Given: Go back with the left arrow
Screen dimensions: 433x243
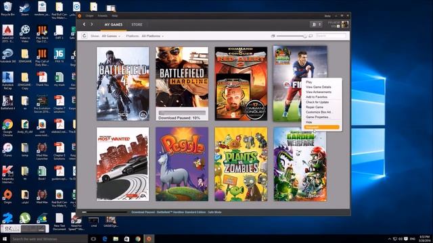Looking at the screenshot, I should pyautogui.click(x=84, y=24).
